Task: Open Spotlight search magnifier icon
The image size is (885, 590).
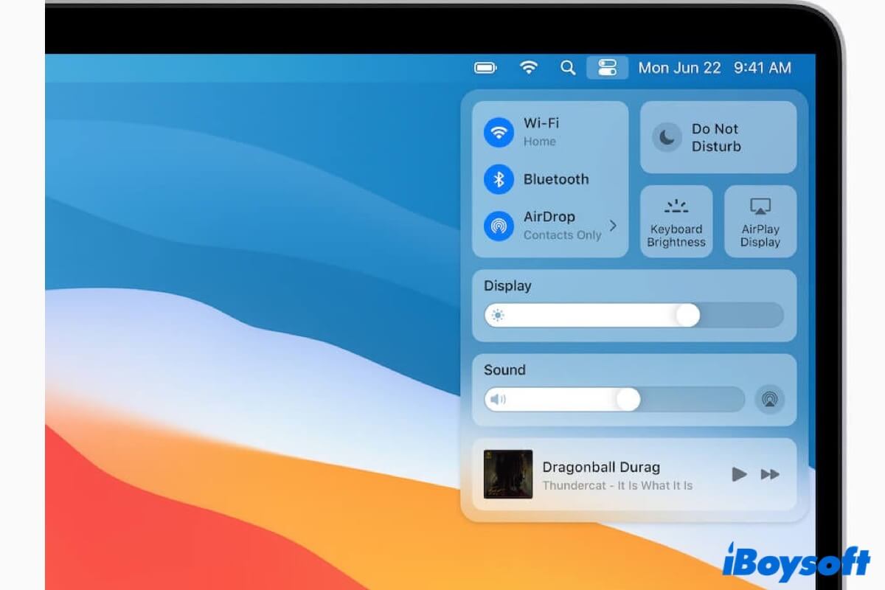Action: [x=567, y=68]
